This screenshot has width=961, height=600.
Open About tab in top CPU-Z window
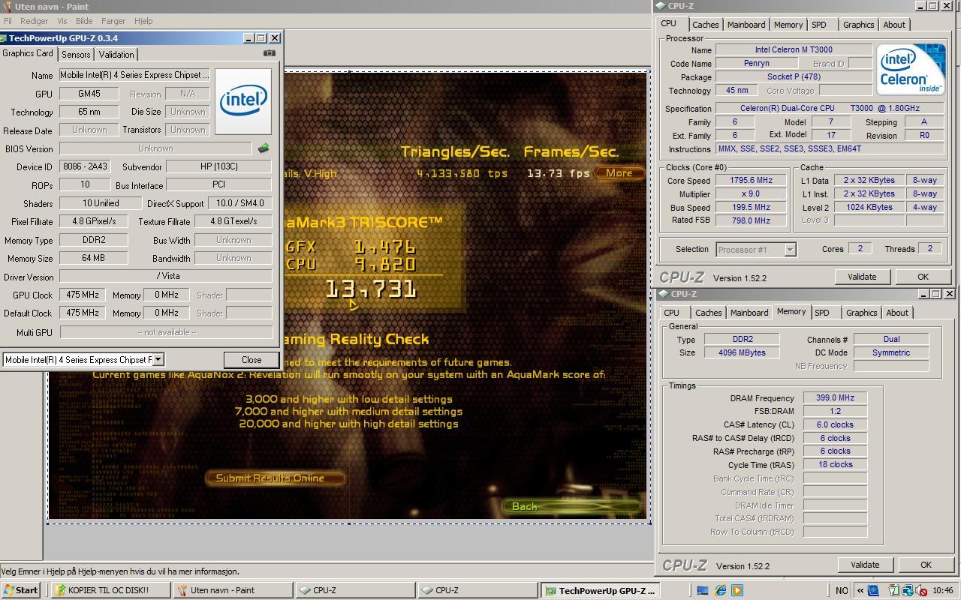894,25
